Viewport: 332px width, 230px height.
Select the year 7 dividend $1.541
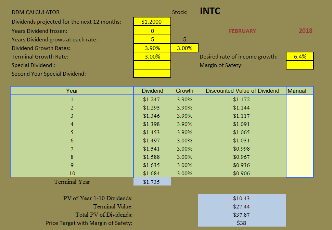(x=151, y=149)
